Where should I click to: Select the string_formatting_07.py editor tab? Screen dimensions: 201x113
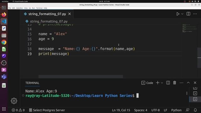pyautogui.click(x=47, y=14)
